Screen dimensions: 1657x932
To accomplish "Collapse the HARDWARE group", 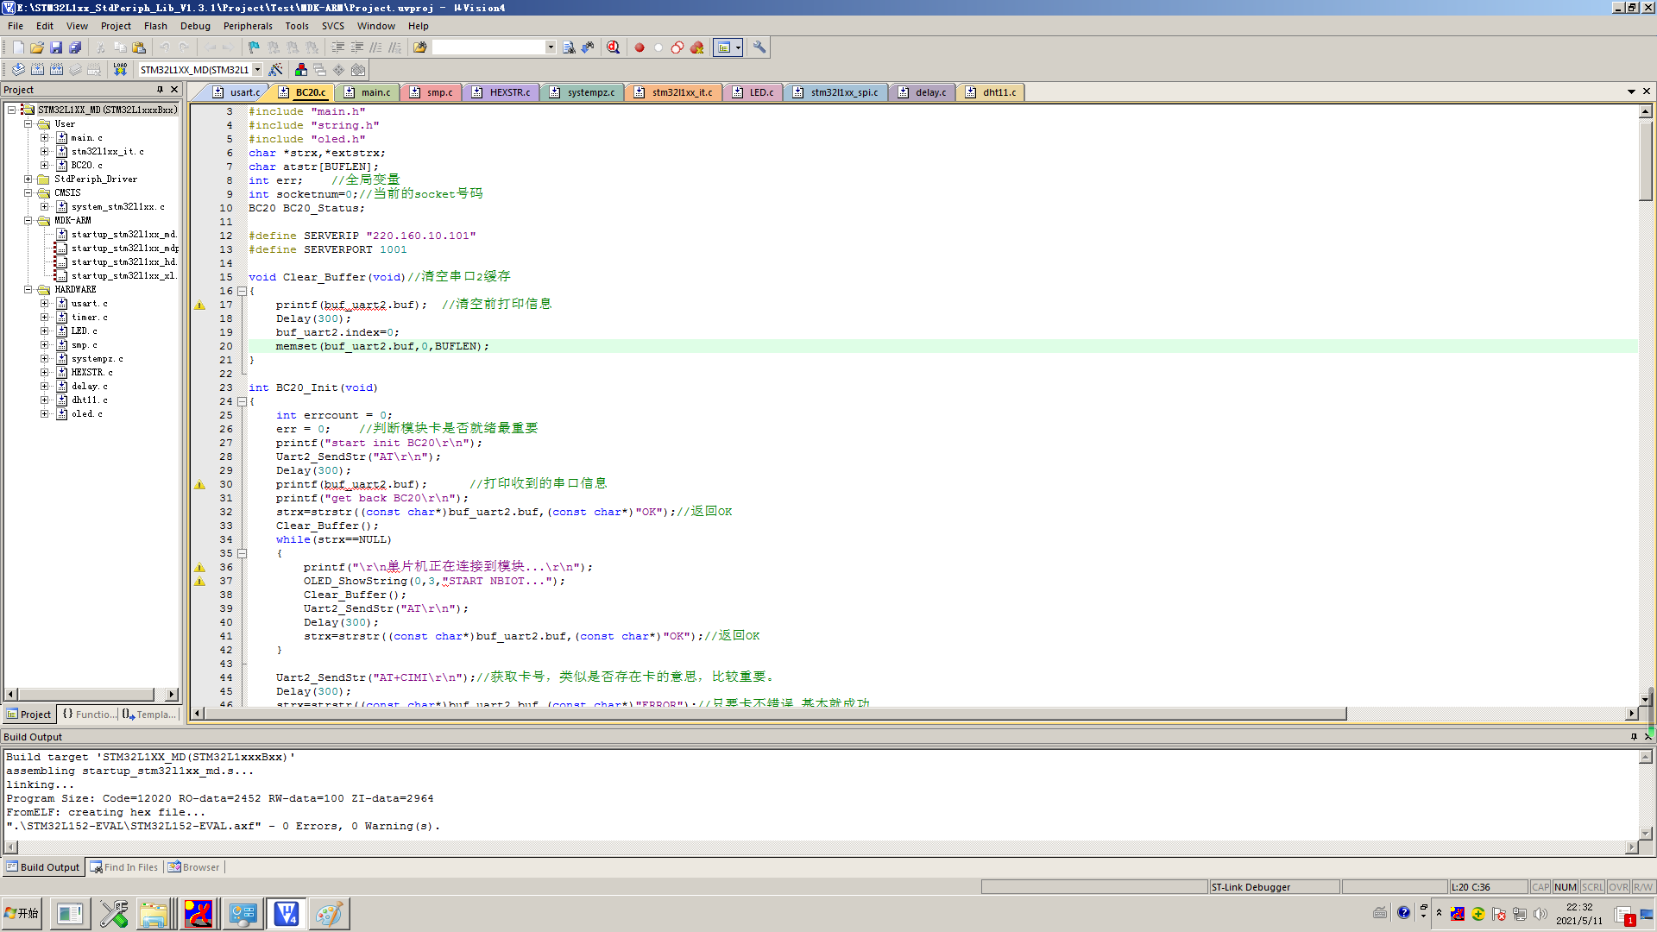I will pyautogui.click(x=28, y=290).
